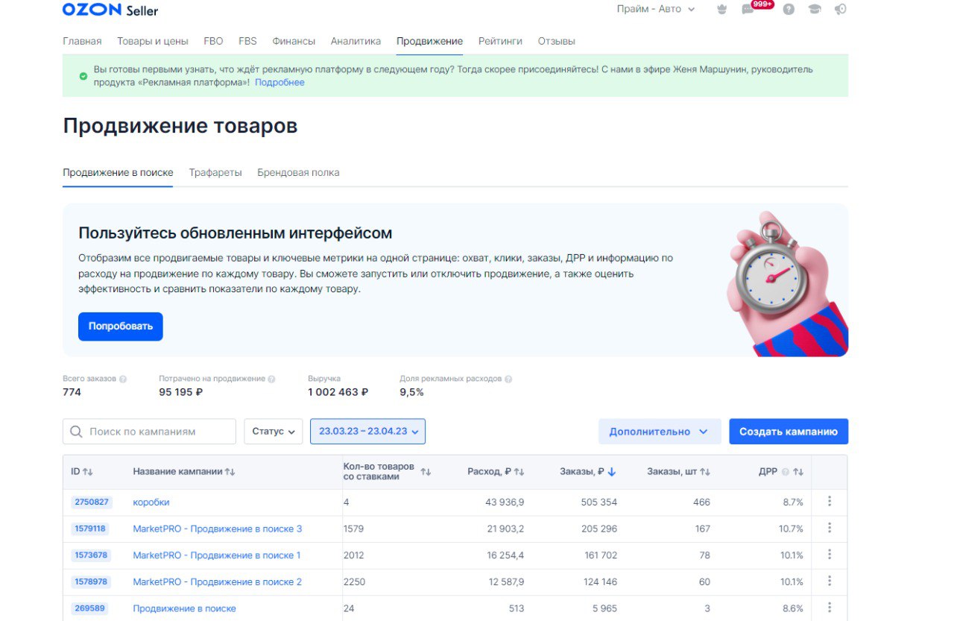Open three-dot menu for MarketPRO поиске 3 row
This screenshot has height=621, width=954.
pyautogui.click(x=830, y=528)
